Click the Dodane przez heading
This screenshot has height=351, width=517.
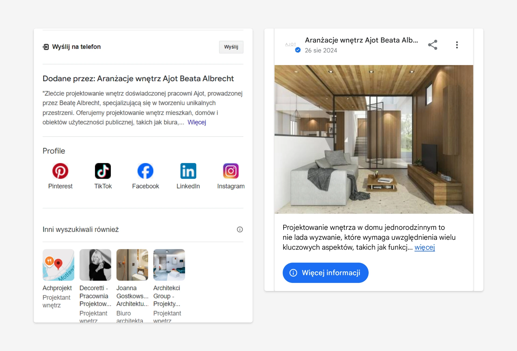(138, 79)
